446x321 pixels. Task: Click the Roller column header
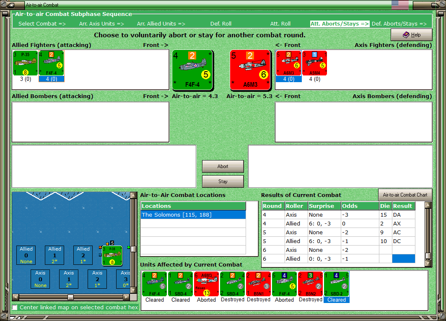[x=296, y=206]
